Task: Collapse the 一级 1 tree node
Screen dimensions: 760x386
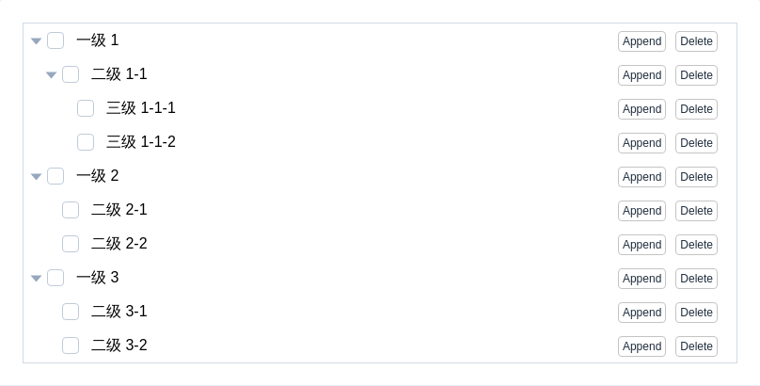Action: [37, 40]
